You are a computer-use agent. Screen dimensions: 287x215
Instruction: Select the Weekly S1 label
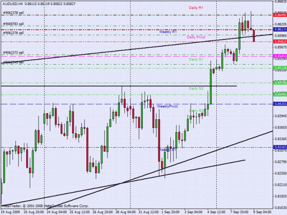167,150
